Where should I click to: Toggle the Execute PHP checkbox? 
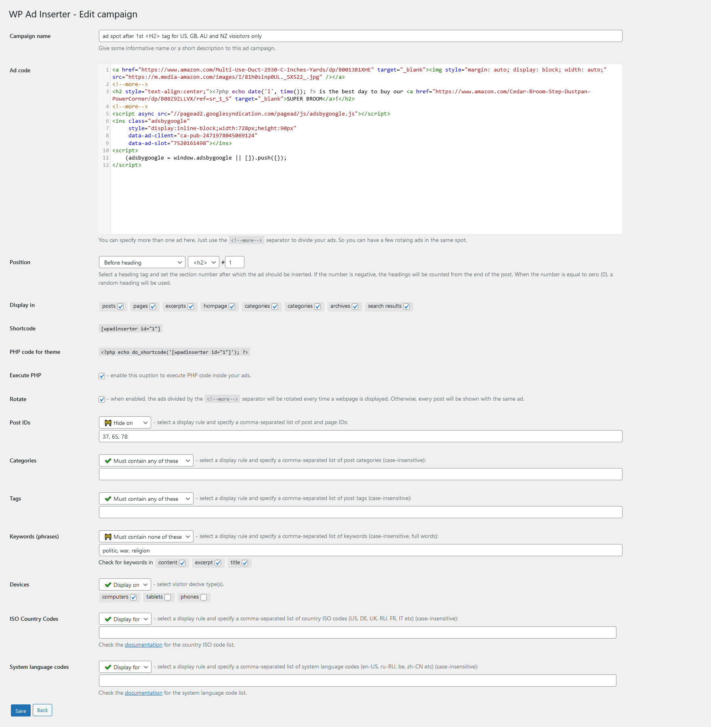pos(102,376)
